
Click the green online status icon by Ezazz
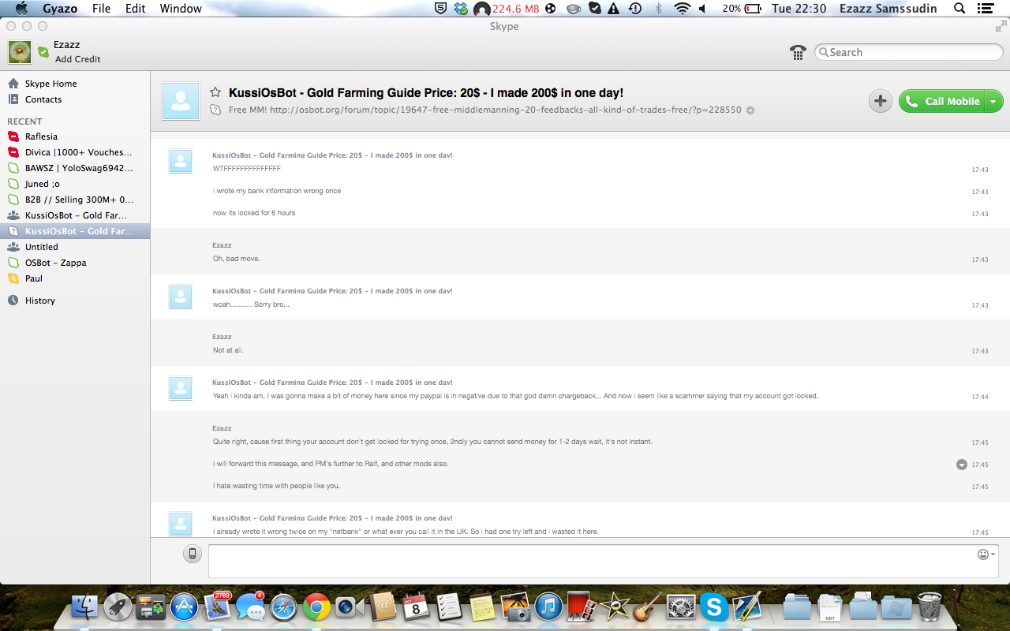click(43, 52)
